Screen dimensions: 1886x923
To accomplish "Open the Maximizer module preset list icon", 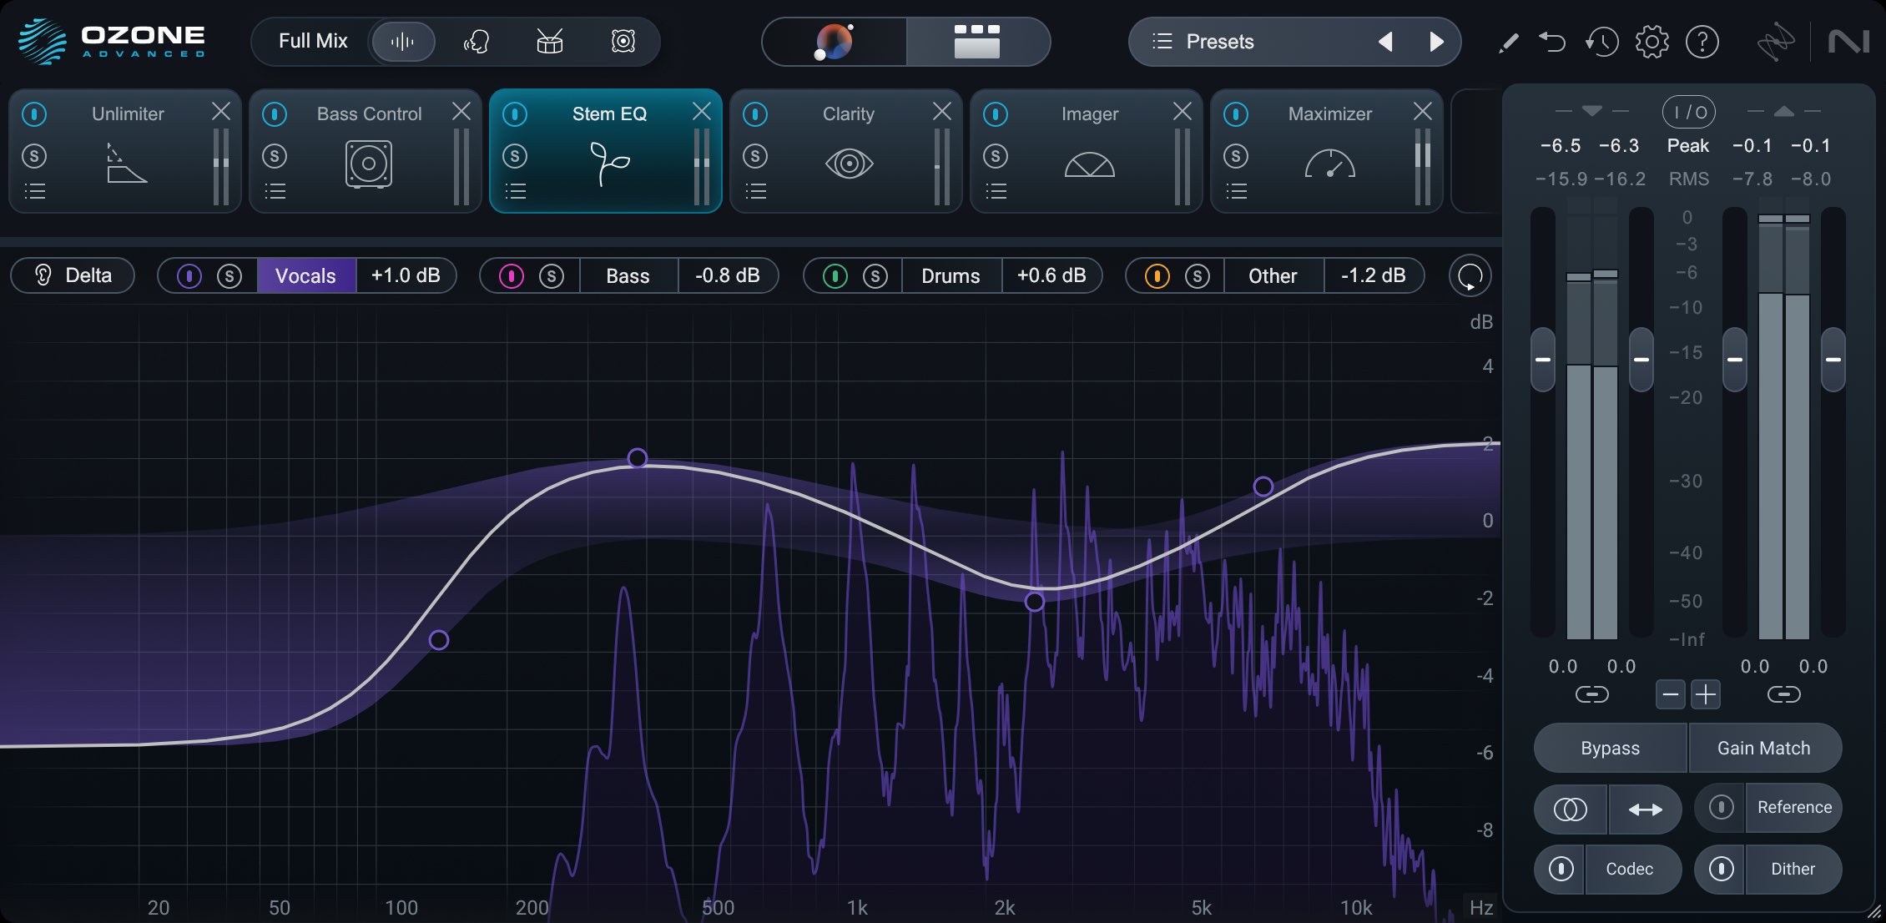I will [x=1237, y=191].
